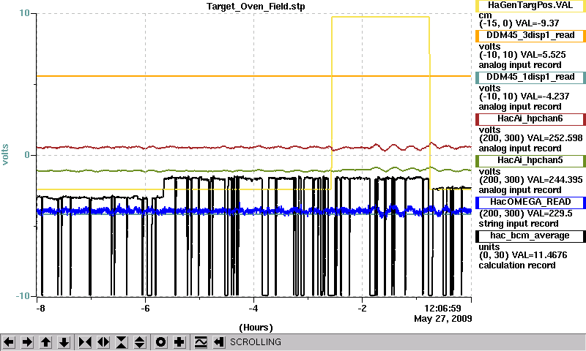This screenshot has width=586, height=351.
Task: Pan the graph down with arrow button
Action: [x=64, y=342]
